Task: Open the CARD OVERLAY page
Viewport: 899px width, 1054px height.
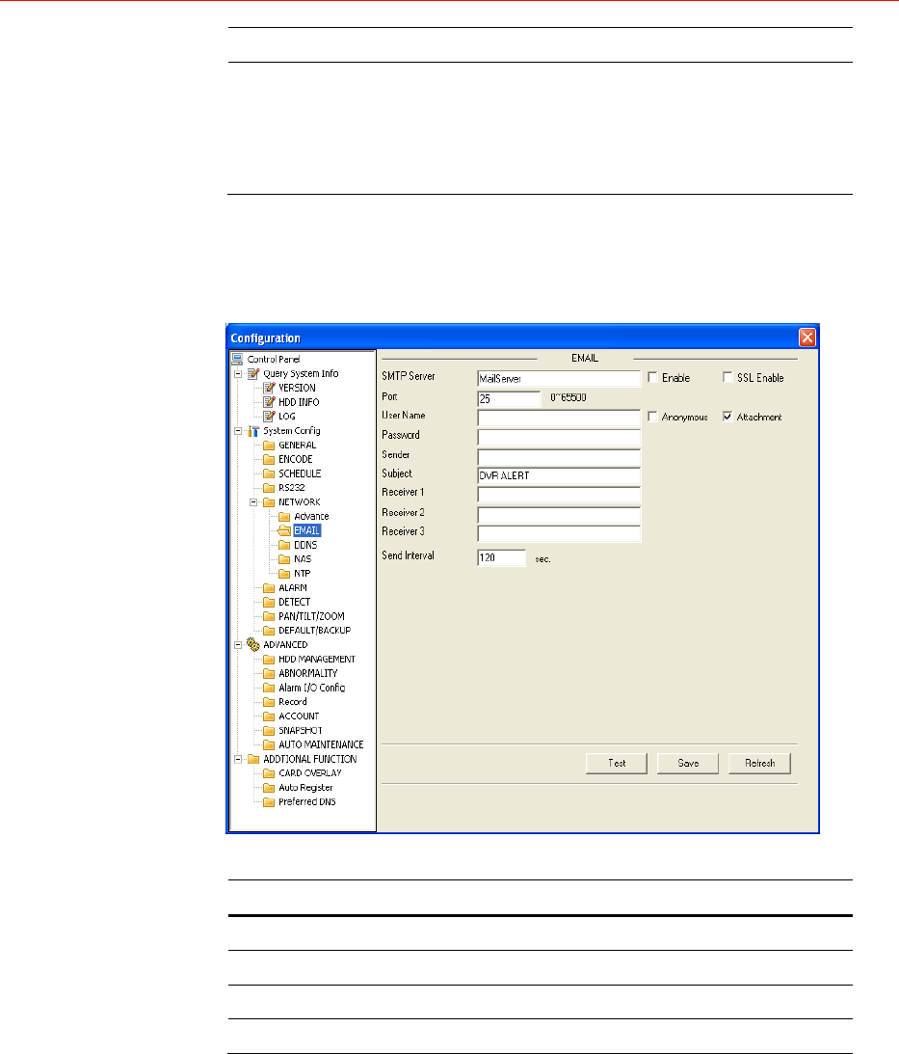Action: pos(309,773)
